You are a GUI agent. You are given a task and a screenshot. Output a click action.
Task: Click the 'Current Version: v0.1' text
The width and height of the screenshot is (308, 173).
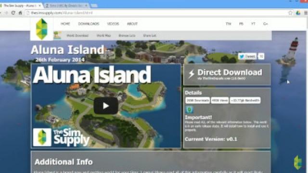tap(211, 139)
